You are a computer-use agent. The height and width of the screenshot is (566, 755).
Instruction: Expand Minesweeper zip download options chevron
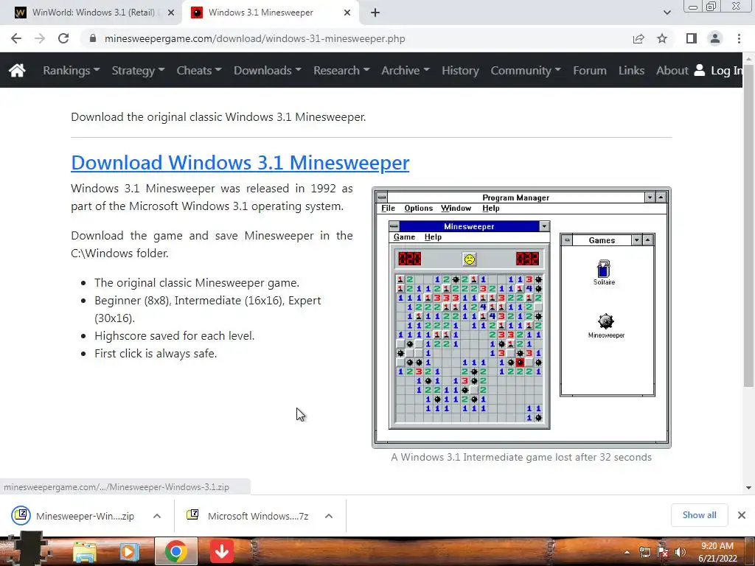point(157,516)
